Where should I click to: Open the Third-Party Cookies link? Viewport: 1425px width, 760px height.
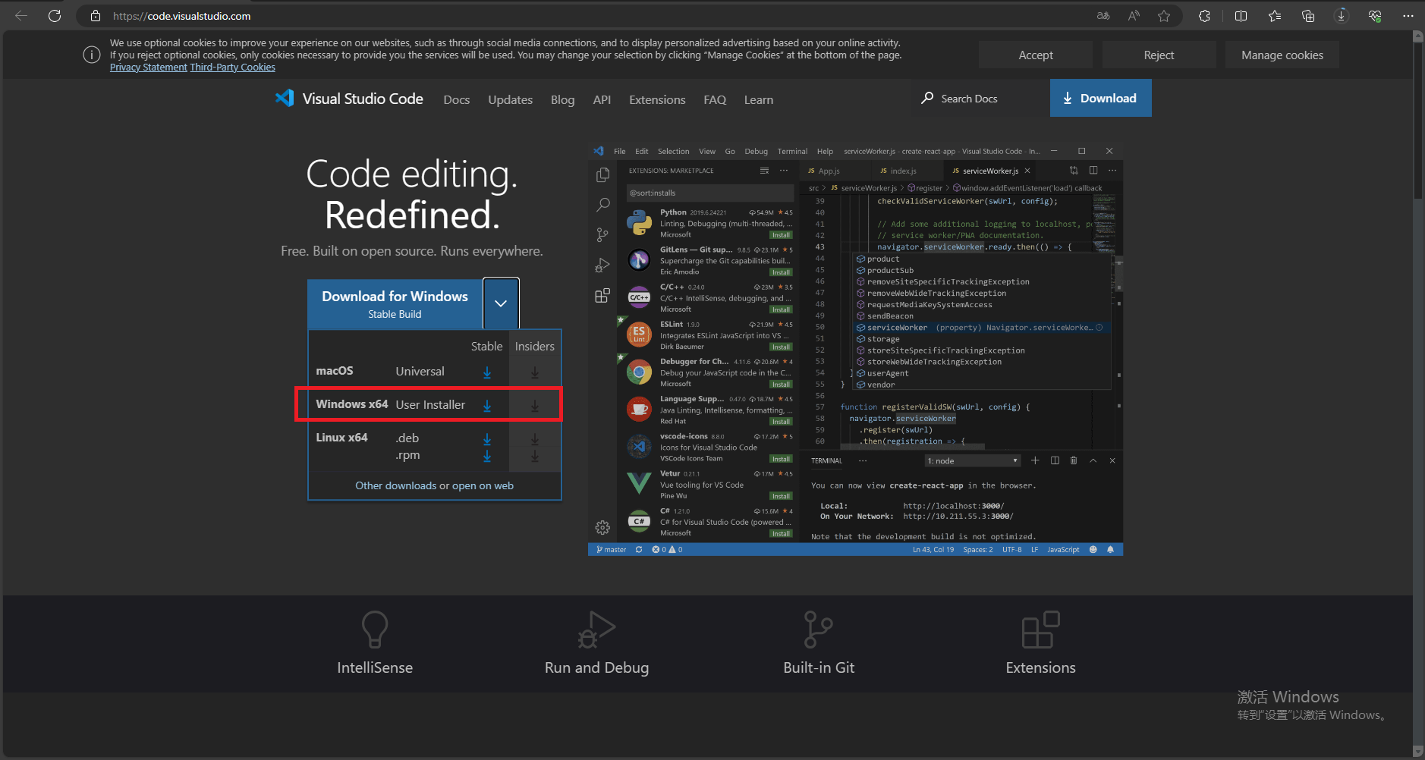click(232, 68)
